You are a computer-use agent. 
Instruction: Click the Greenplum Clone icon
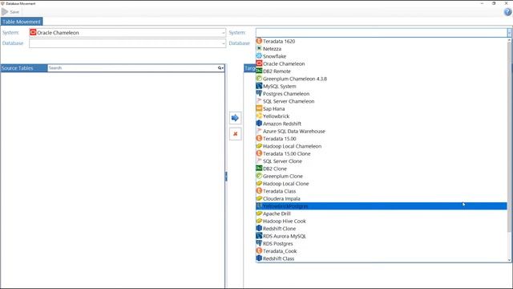click(259, 176)
